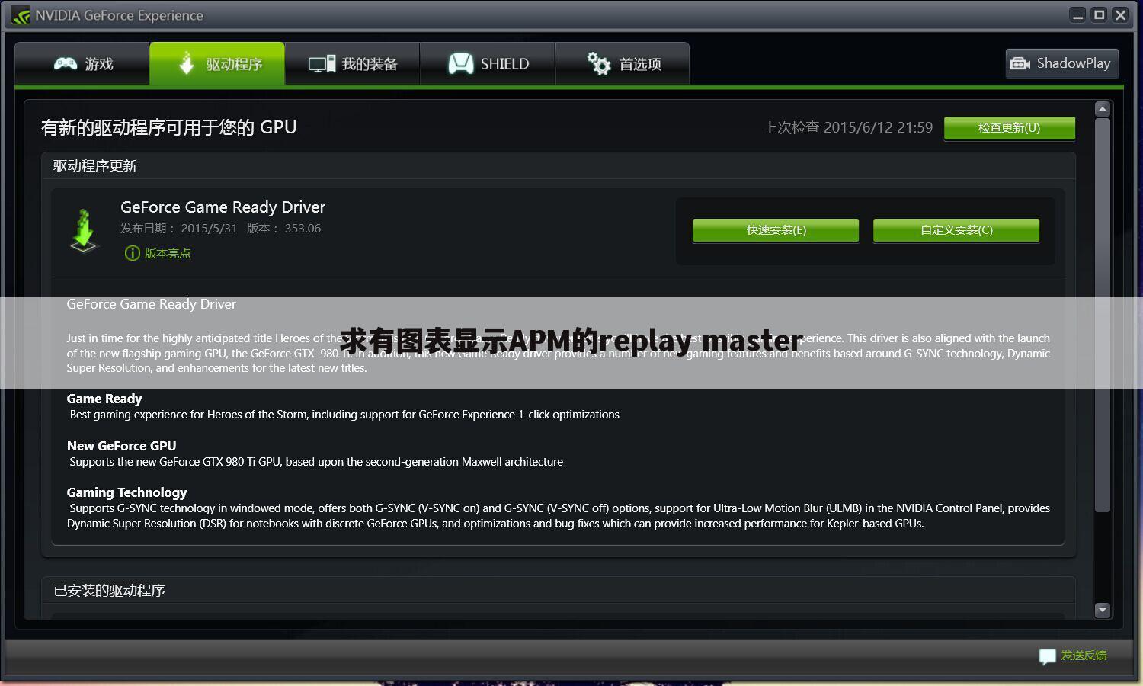The width and height of the screenshot is (1143, 686).
Task: Click 快速安装(E) button
Action: coord(776,230)
